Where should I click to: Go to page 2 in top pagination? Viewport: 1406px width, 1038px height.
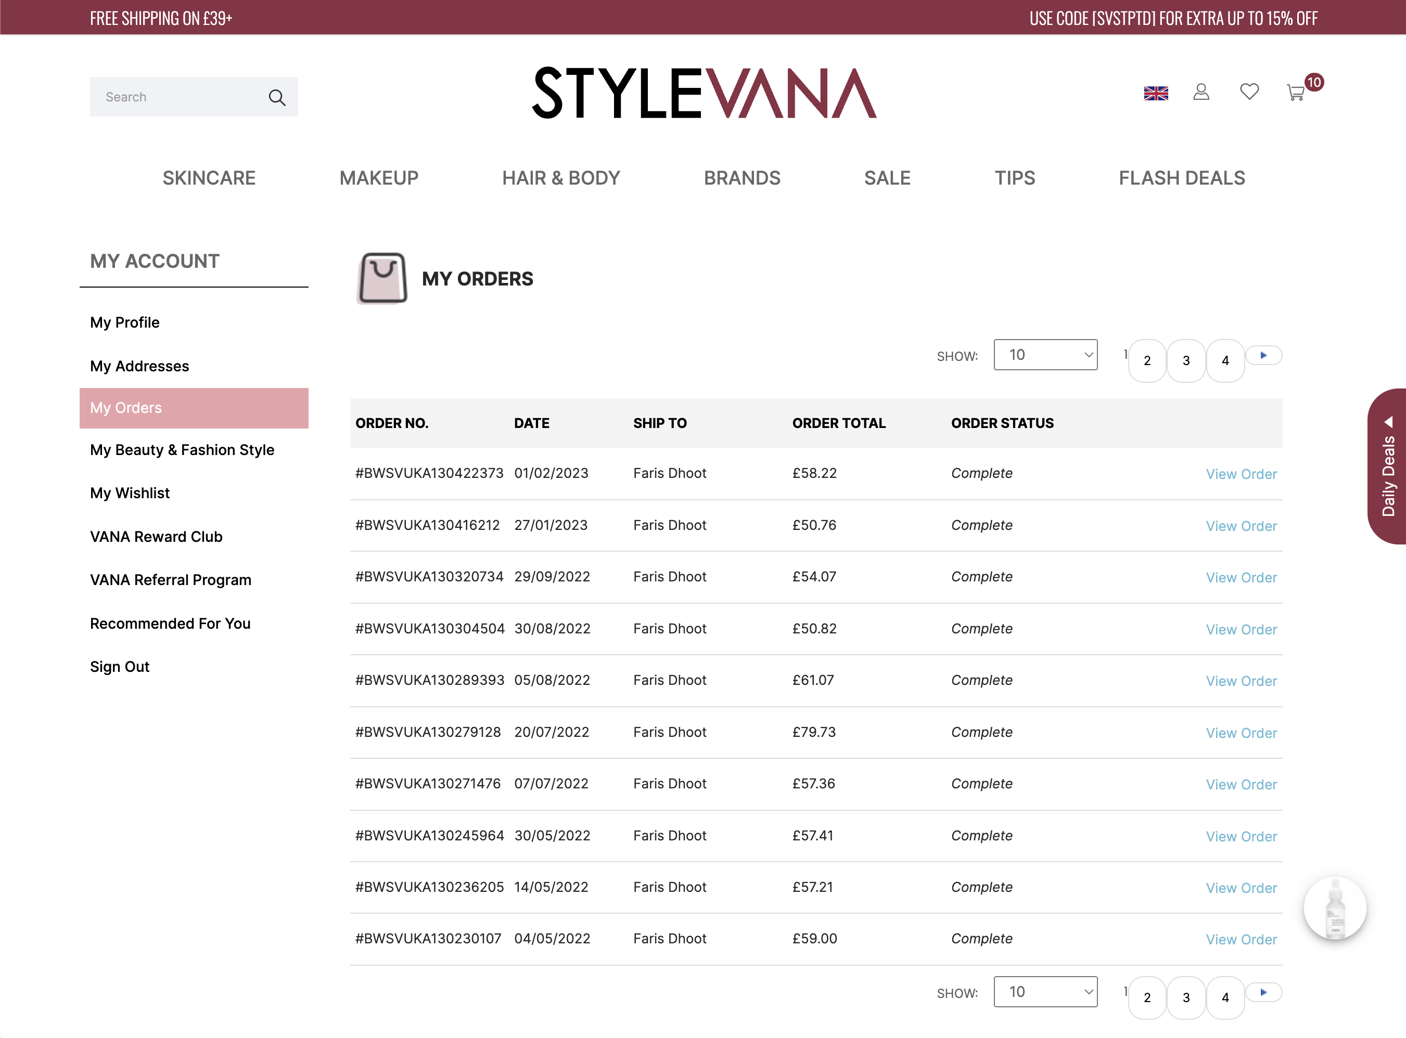(x=1147, y=361)
